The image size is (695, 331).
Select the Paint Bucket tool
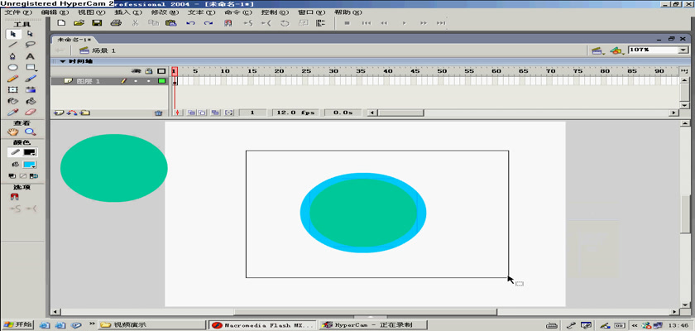[x=30, y=101]
